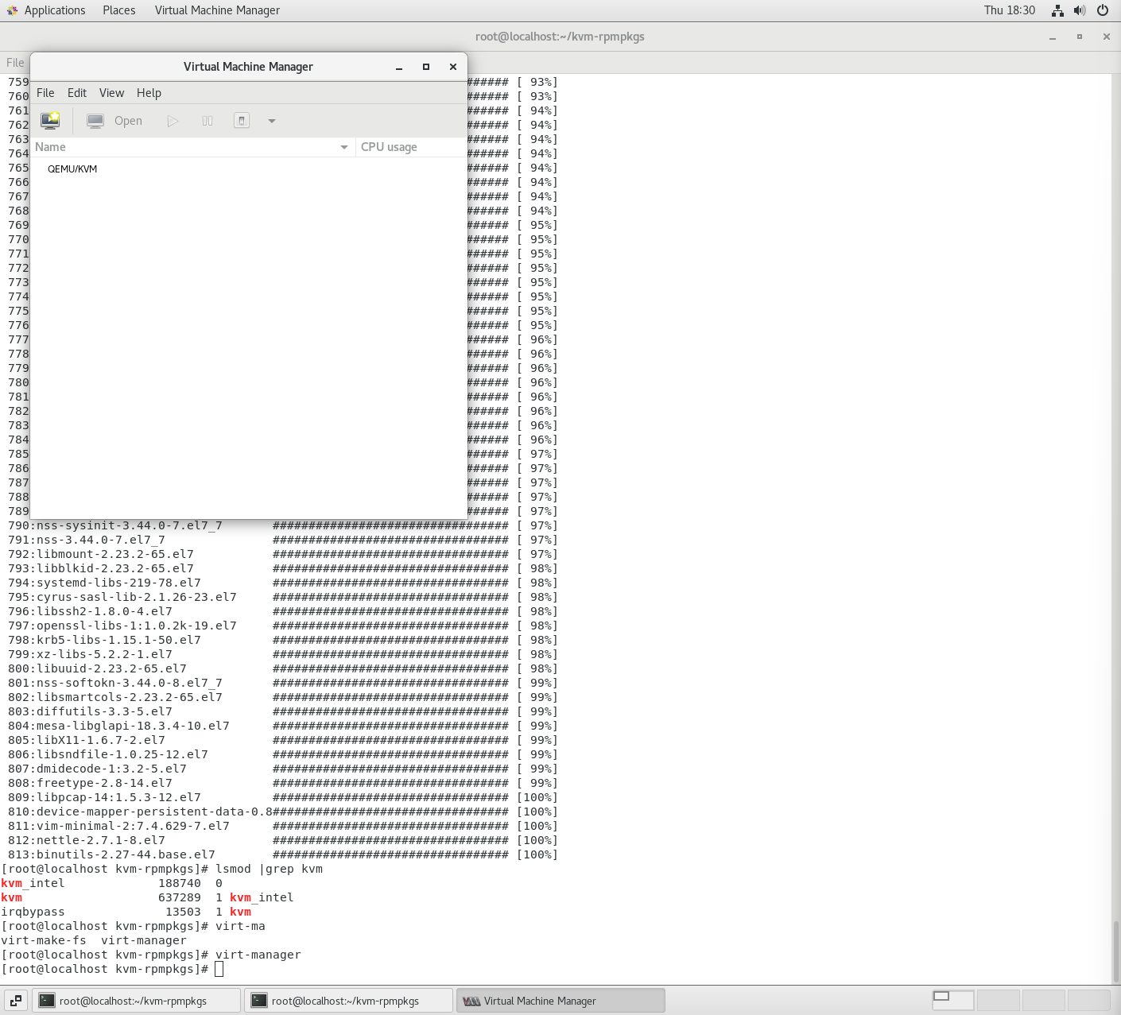
Task: Select the second workspace in the switcher
Action: [x=998, y=1001]
